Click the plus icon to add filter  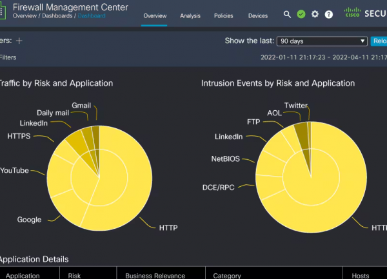tap(19, 41)
